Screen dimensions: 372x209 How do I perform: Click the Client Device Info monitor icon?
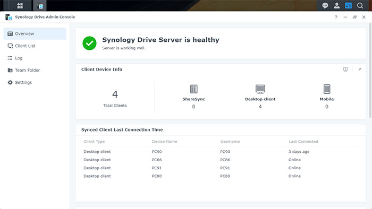(x=345, y=69)
